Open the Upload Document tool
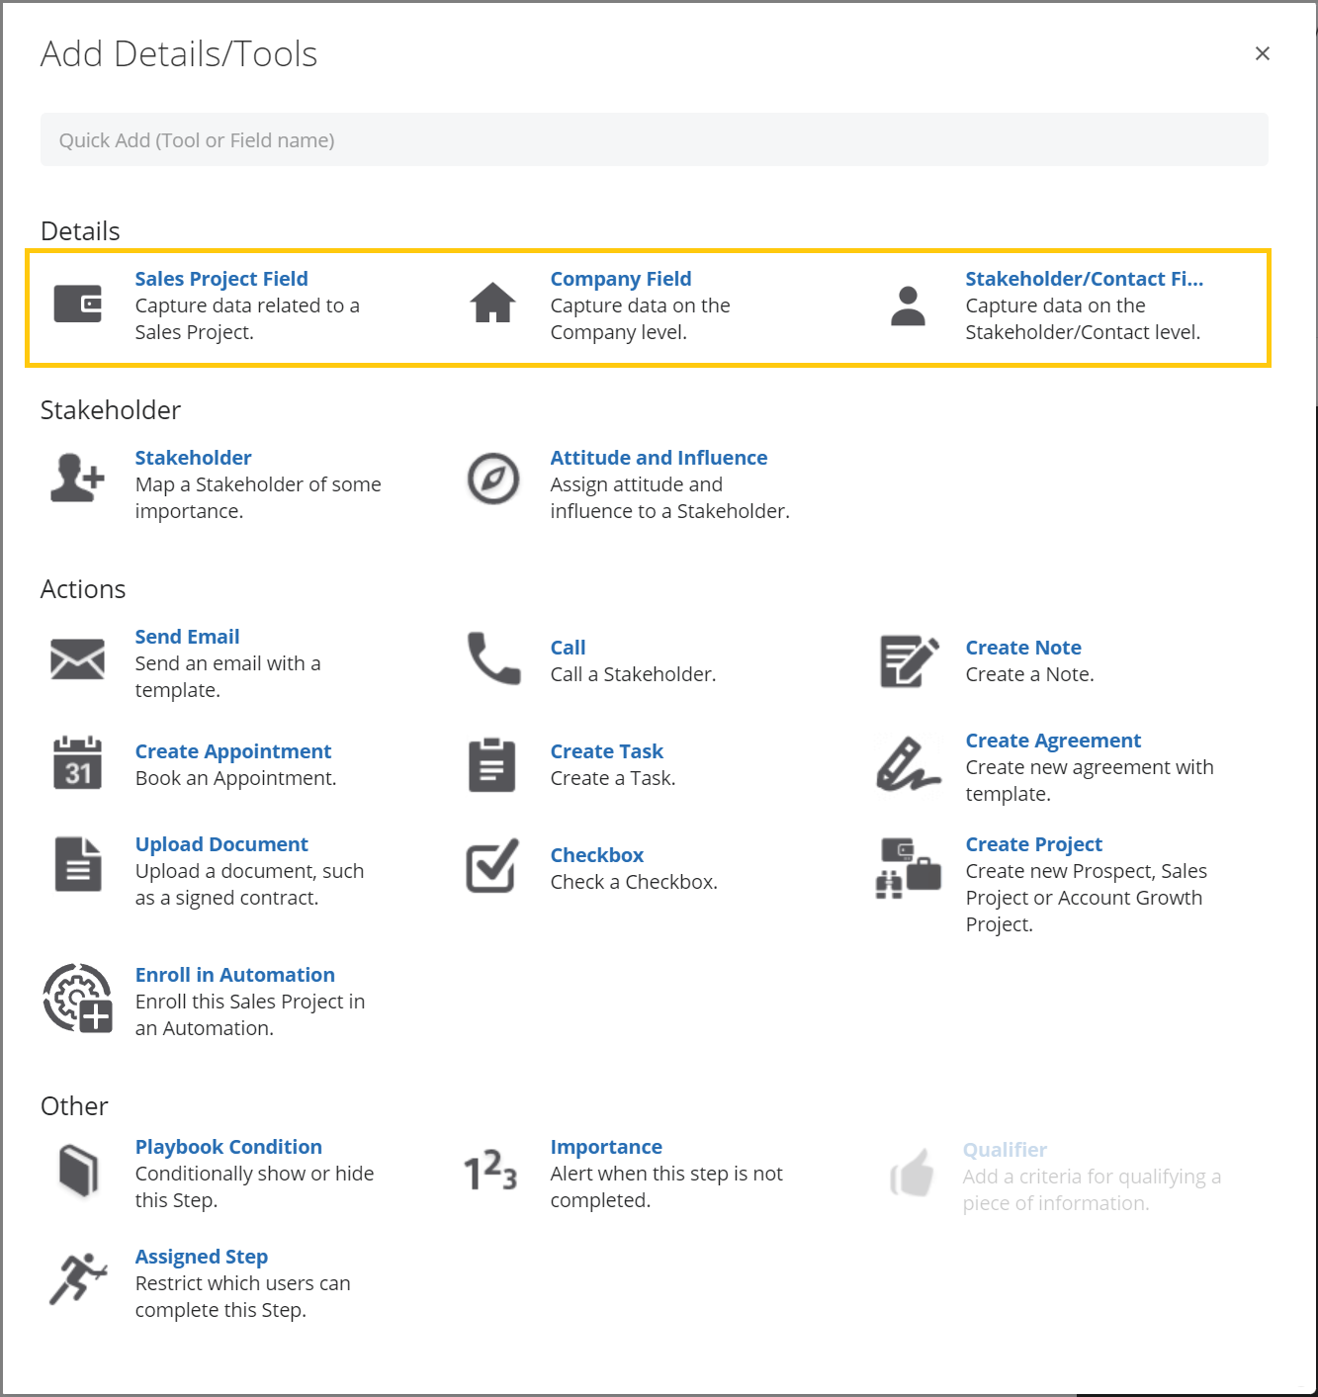Screen dimensions: 1318x1397 pos(221,843)
